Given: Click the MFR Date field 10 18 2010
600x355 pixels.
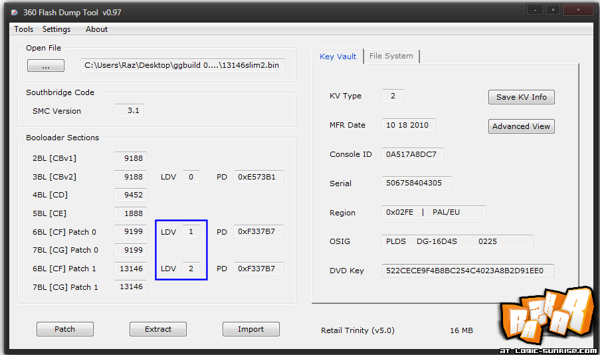Looking at the screenshot, I should pyautogui.click(x=409, y=125).
